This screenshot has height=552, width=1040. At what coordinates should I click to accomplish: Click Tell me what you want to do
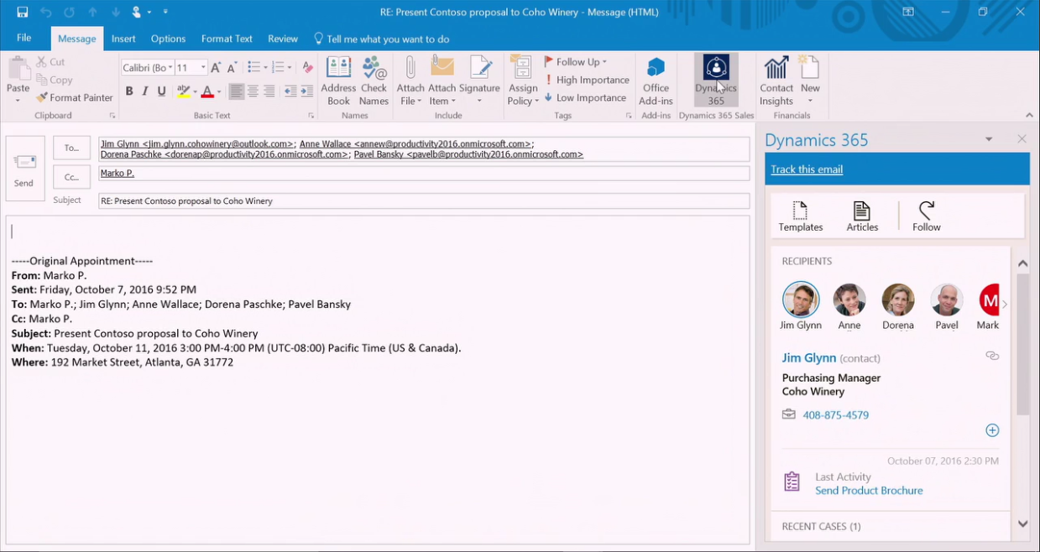[381, 39]
